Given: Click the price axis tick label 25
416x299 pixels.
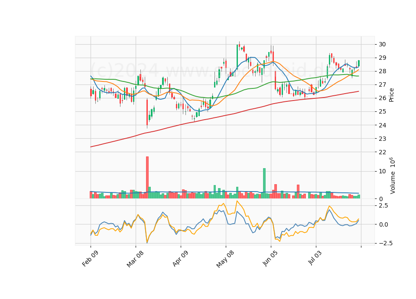Looking at the screenshot, I should coord(382,112).
